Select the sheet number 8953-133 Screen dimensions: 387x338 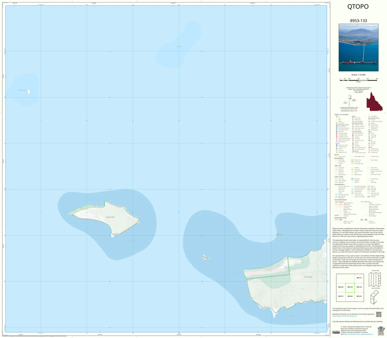358,21
